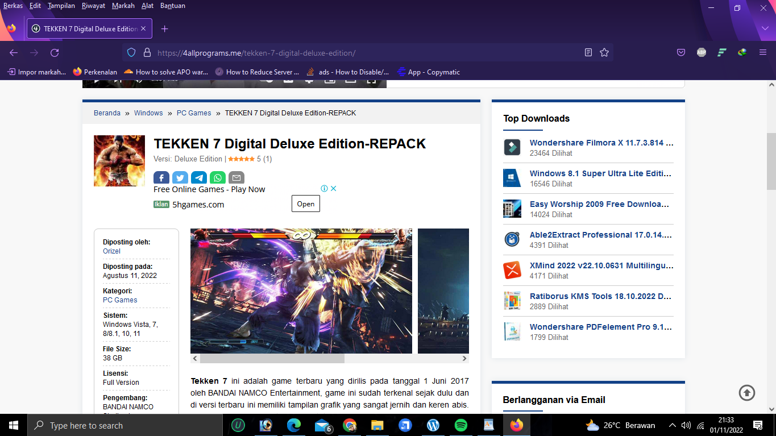The width and height of the screenshot is (776, 436).
Task: Open the Perkenalan bookmark
Action: [95, 72]
